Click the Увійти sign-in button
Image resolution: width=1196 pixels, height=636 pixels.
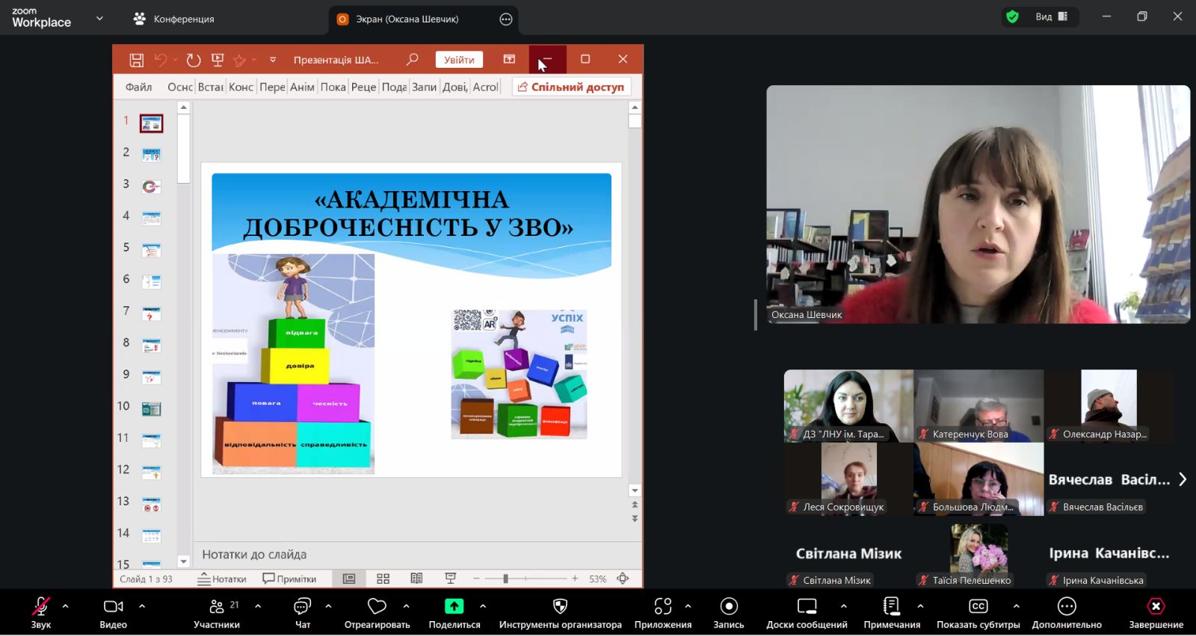tap(459, 60)
